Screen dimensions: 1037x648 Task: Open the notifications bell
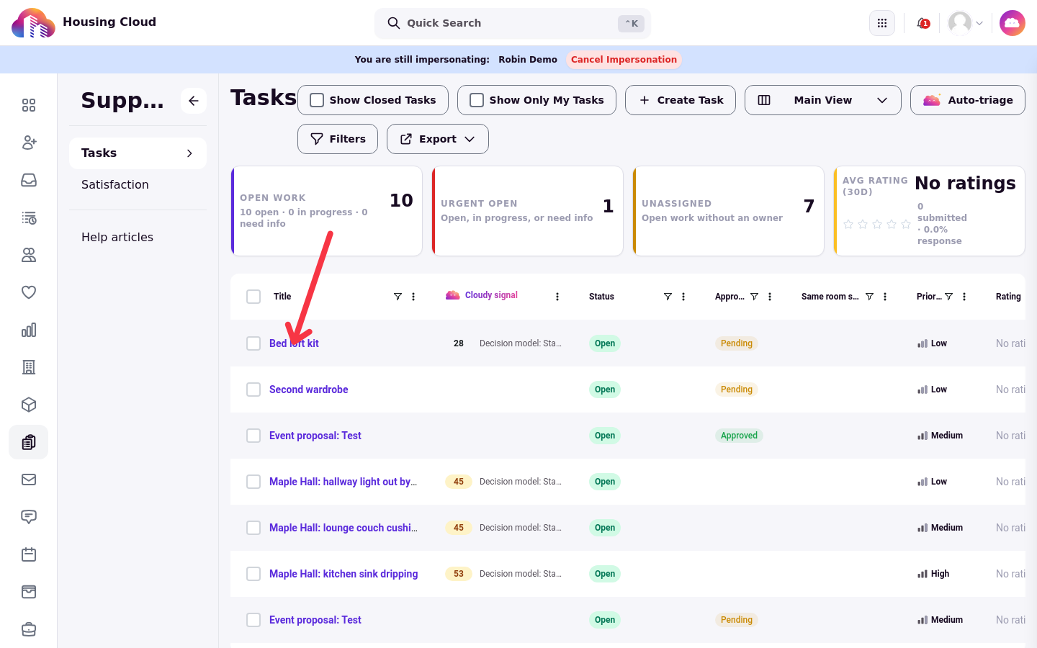pos(922,23)
